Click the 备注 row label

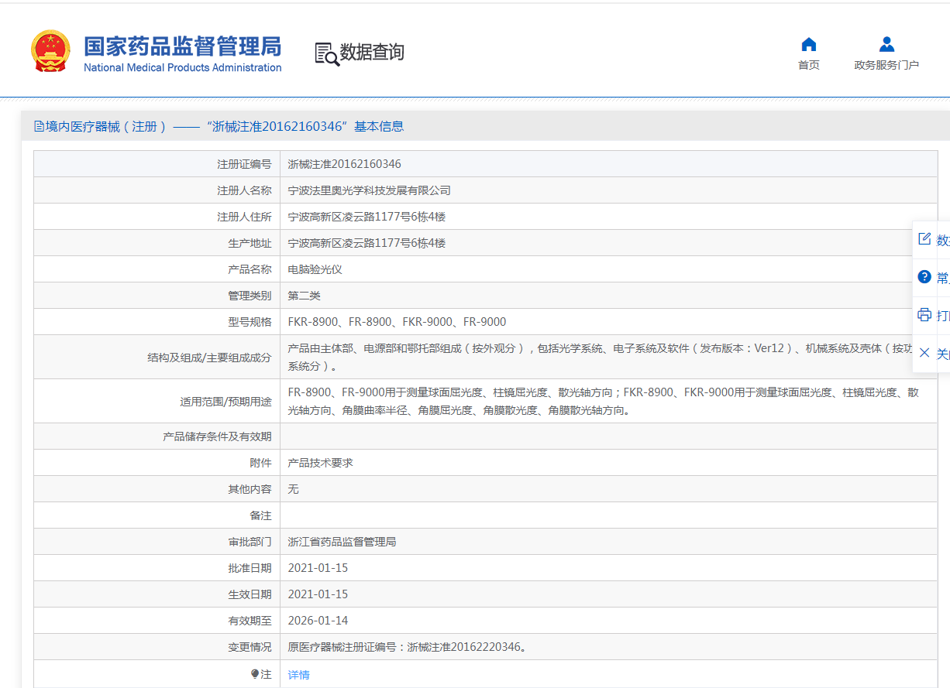(260, 515)
